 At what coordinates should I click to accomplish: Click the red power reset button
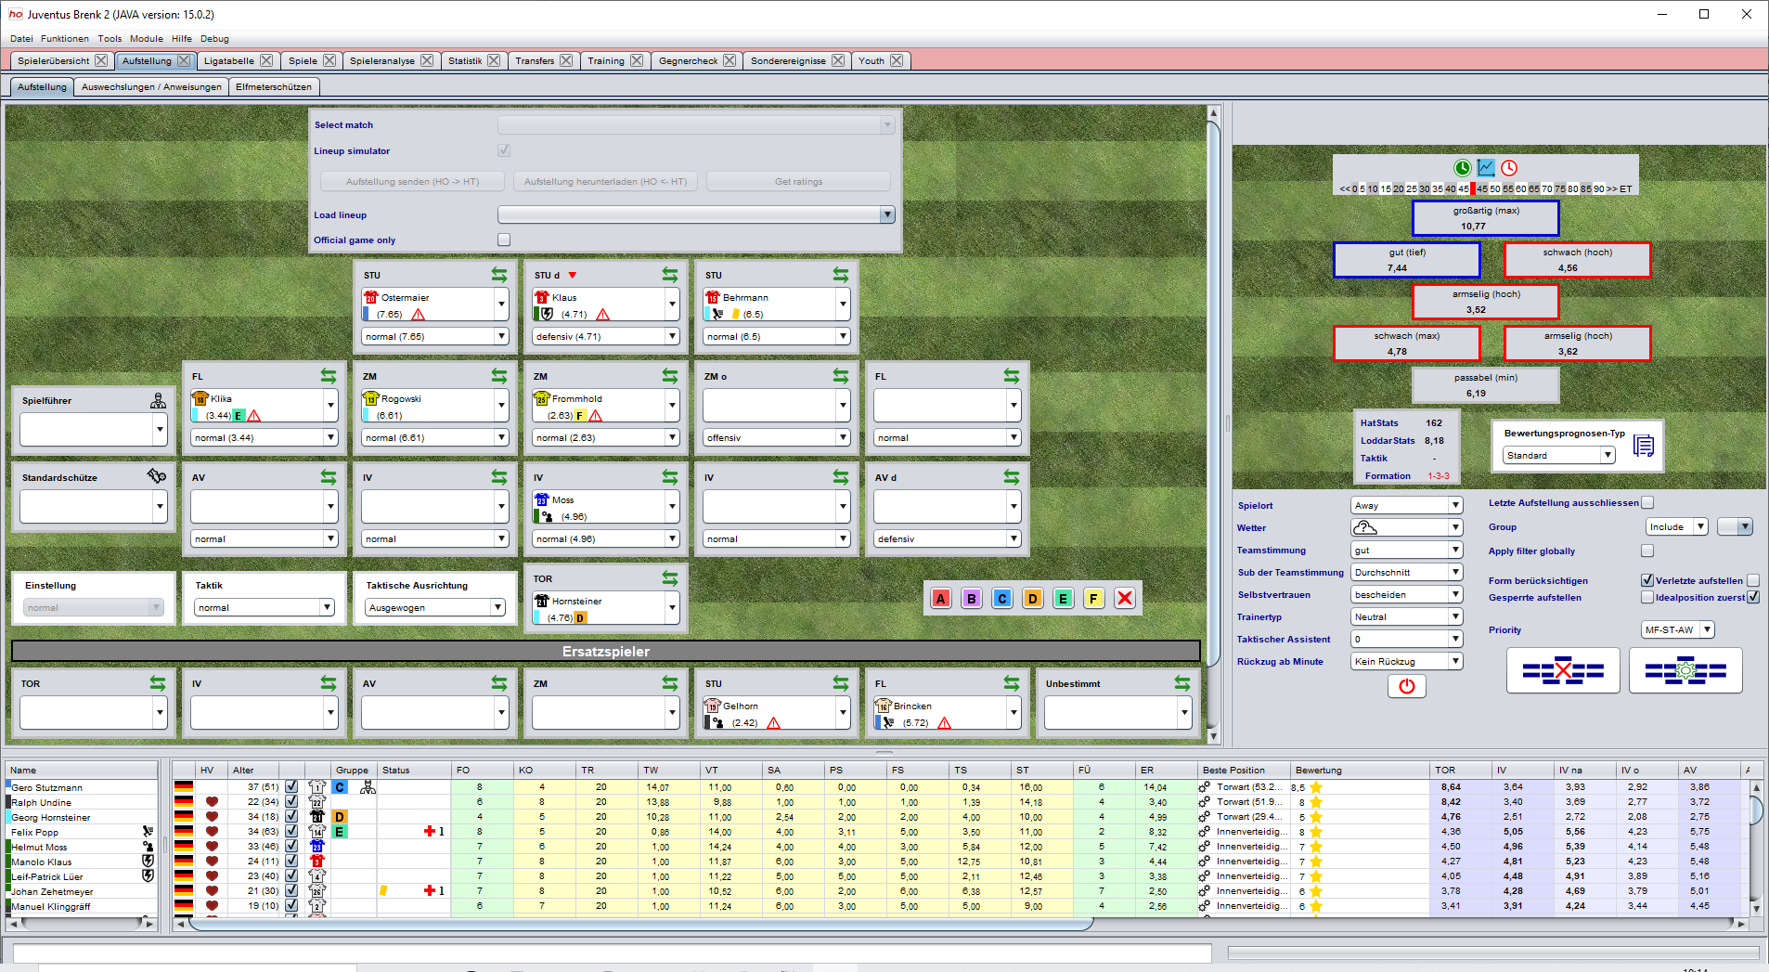pos(1407,686)
